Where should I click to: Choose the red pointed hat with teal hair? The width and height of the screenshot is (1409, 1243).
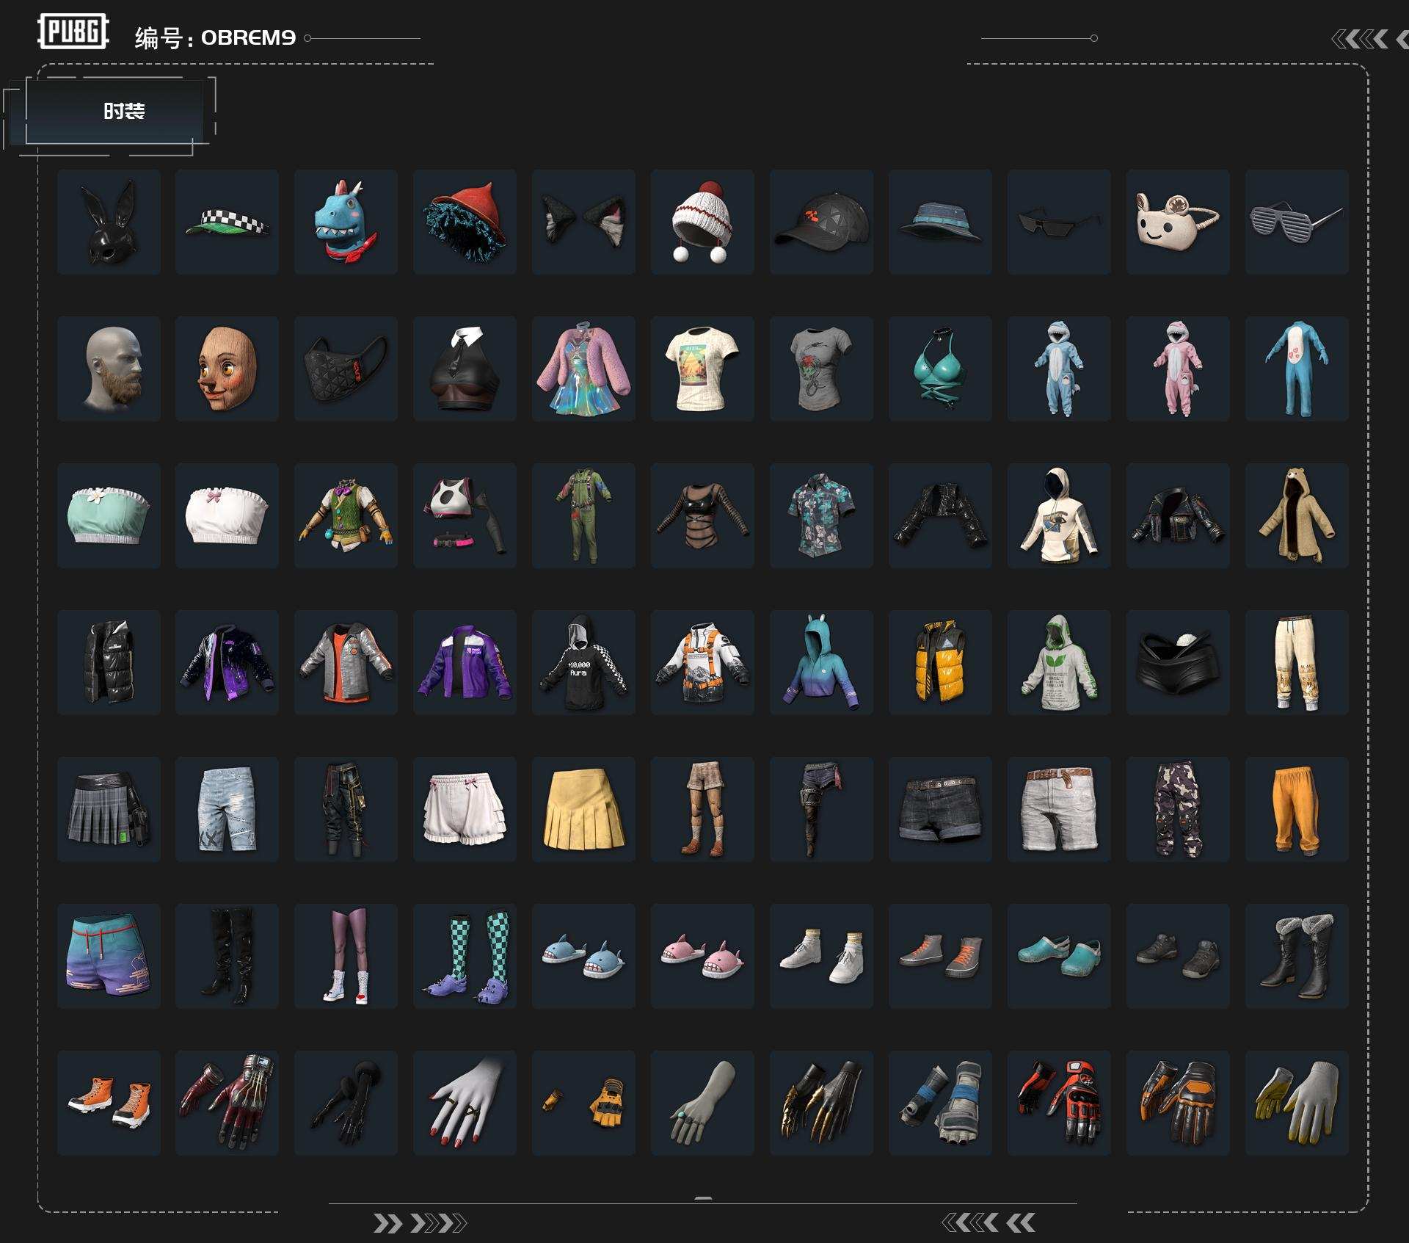[x=465, y=222]
